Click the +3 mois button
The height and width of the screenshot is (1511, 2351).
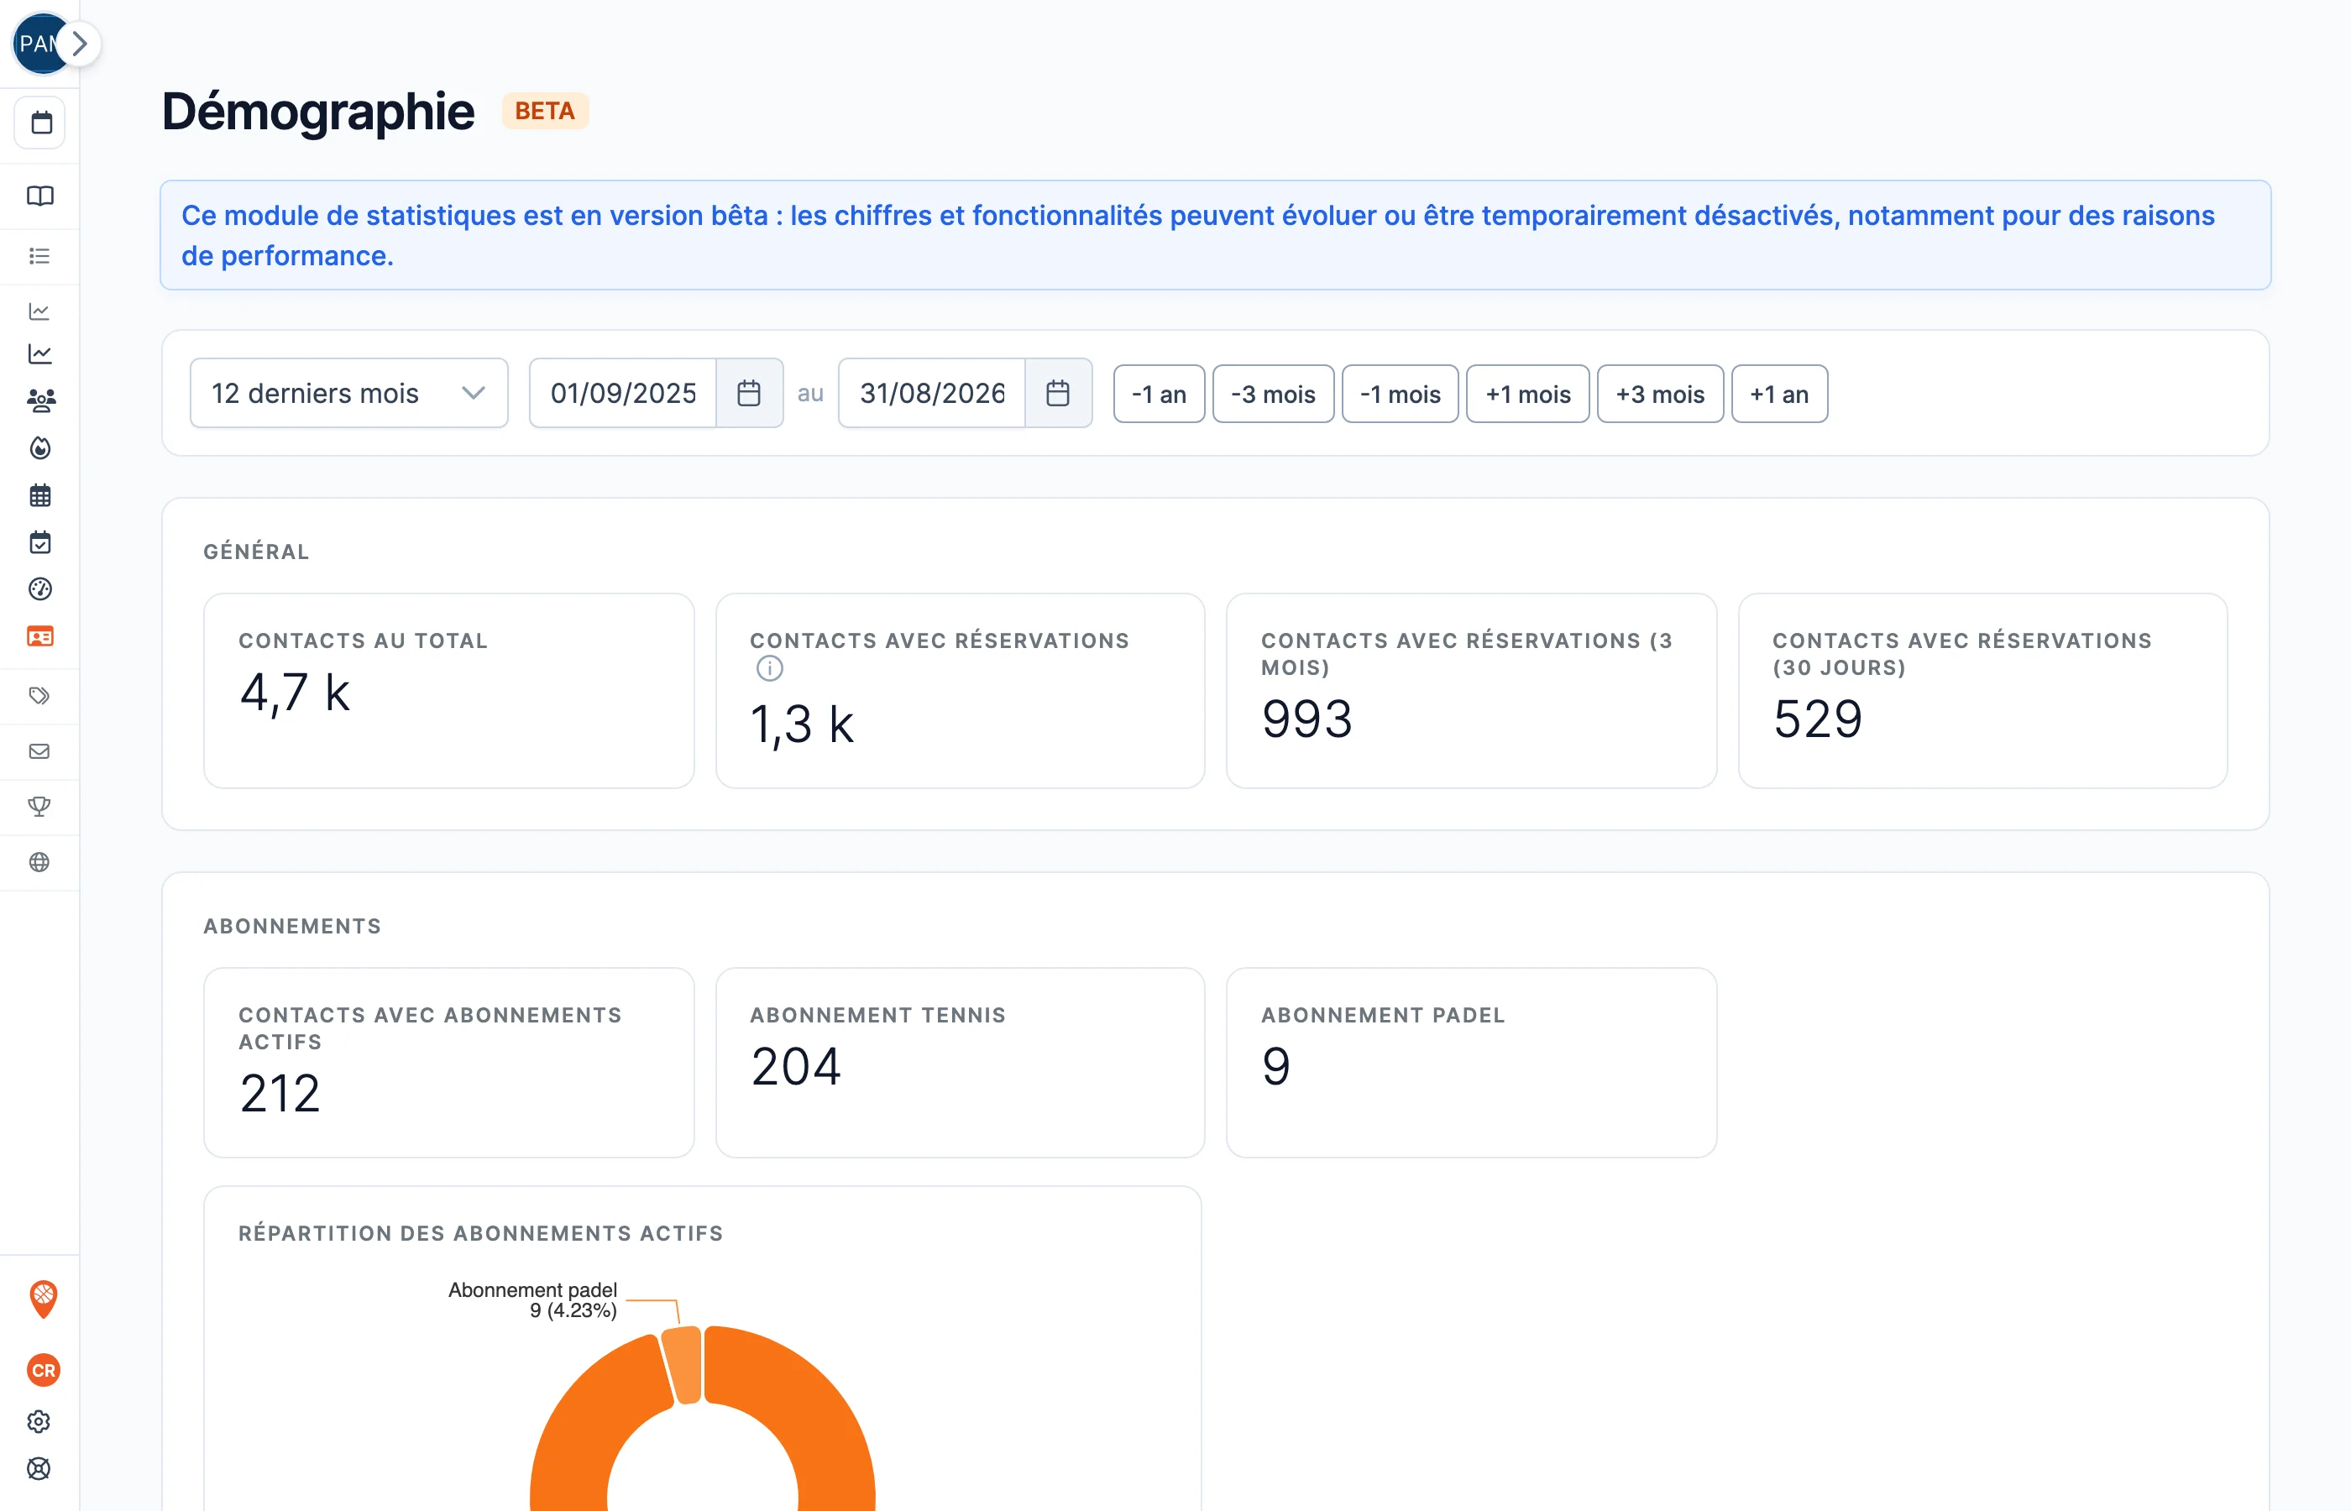pos(1660,395)
